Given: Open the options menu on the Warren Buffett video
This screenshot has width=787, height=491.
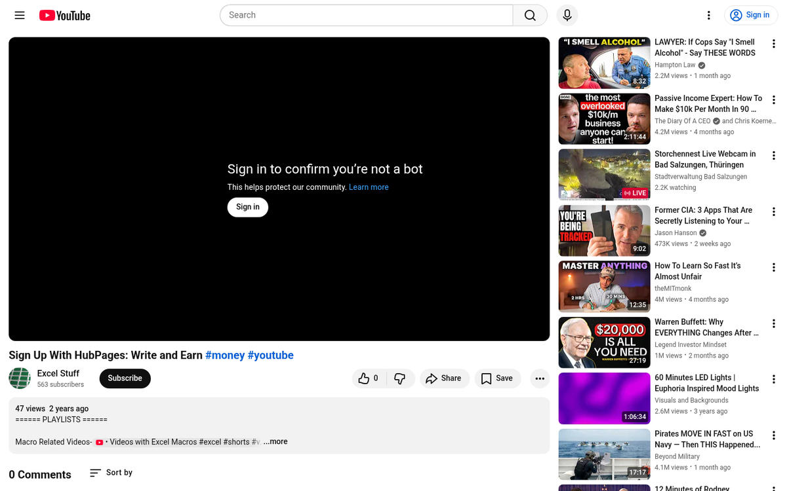Looking at the screenshot, I should (774, 323).
